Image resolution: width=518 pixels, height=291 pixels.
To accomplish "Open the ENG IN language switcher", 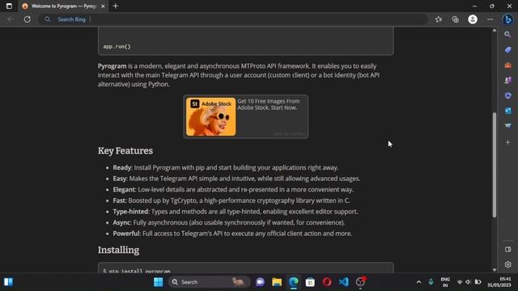I will [445, 282].
